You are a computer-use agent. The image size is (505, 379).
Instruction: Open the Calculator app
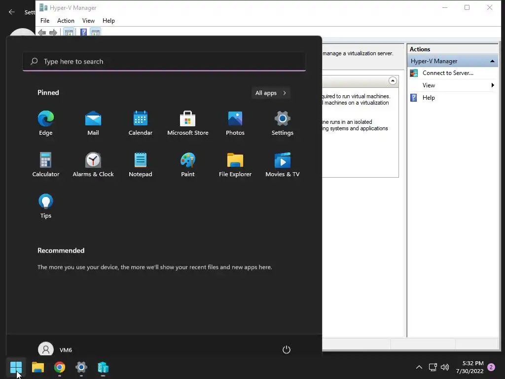(46, 165)
